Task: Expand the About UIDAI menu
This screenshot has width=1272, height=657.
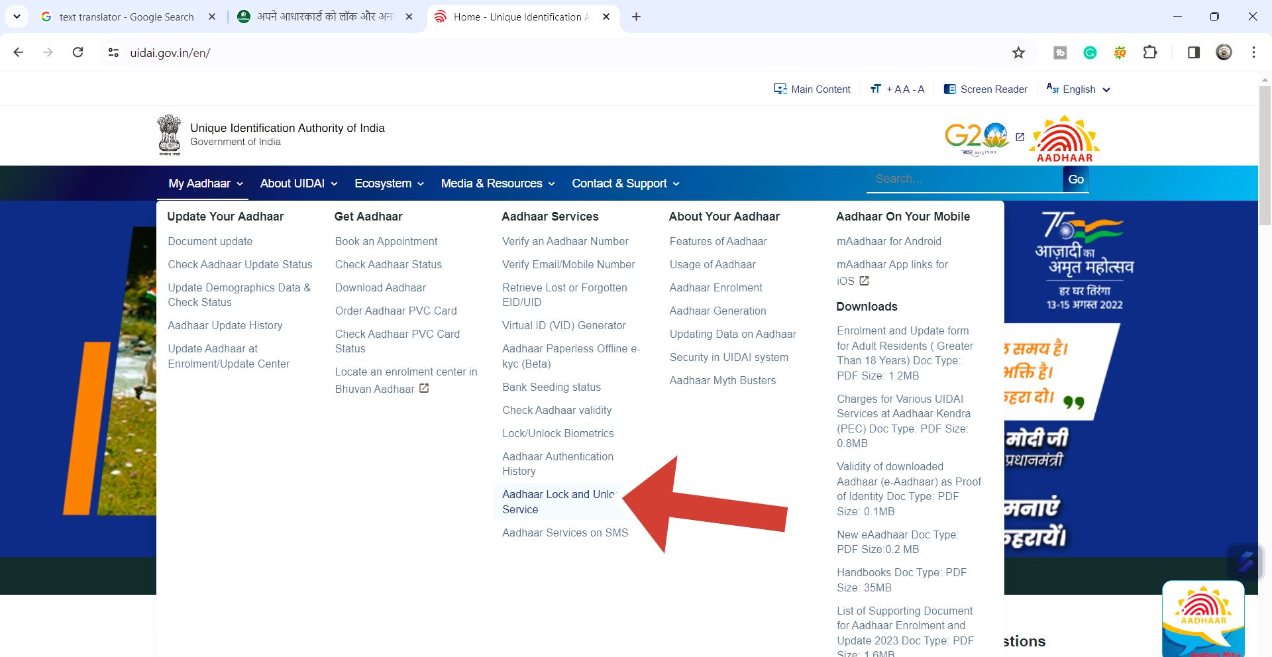Action: coord(299,183)
